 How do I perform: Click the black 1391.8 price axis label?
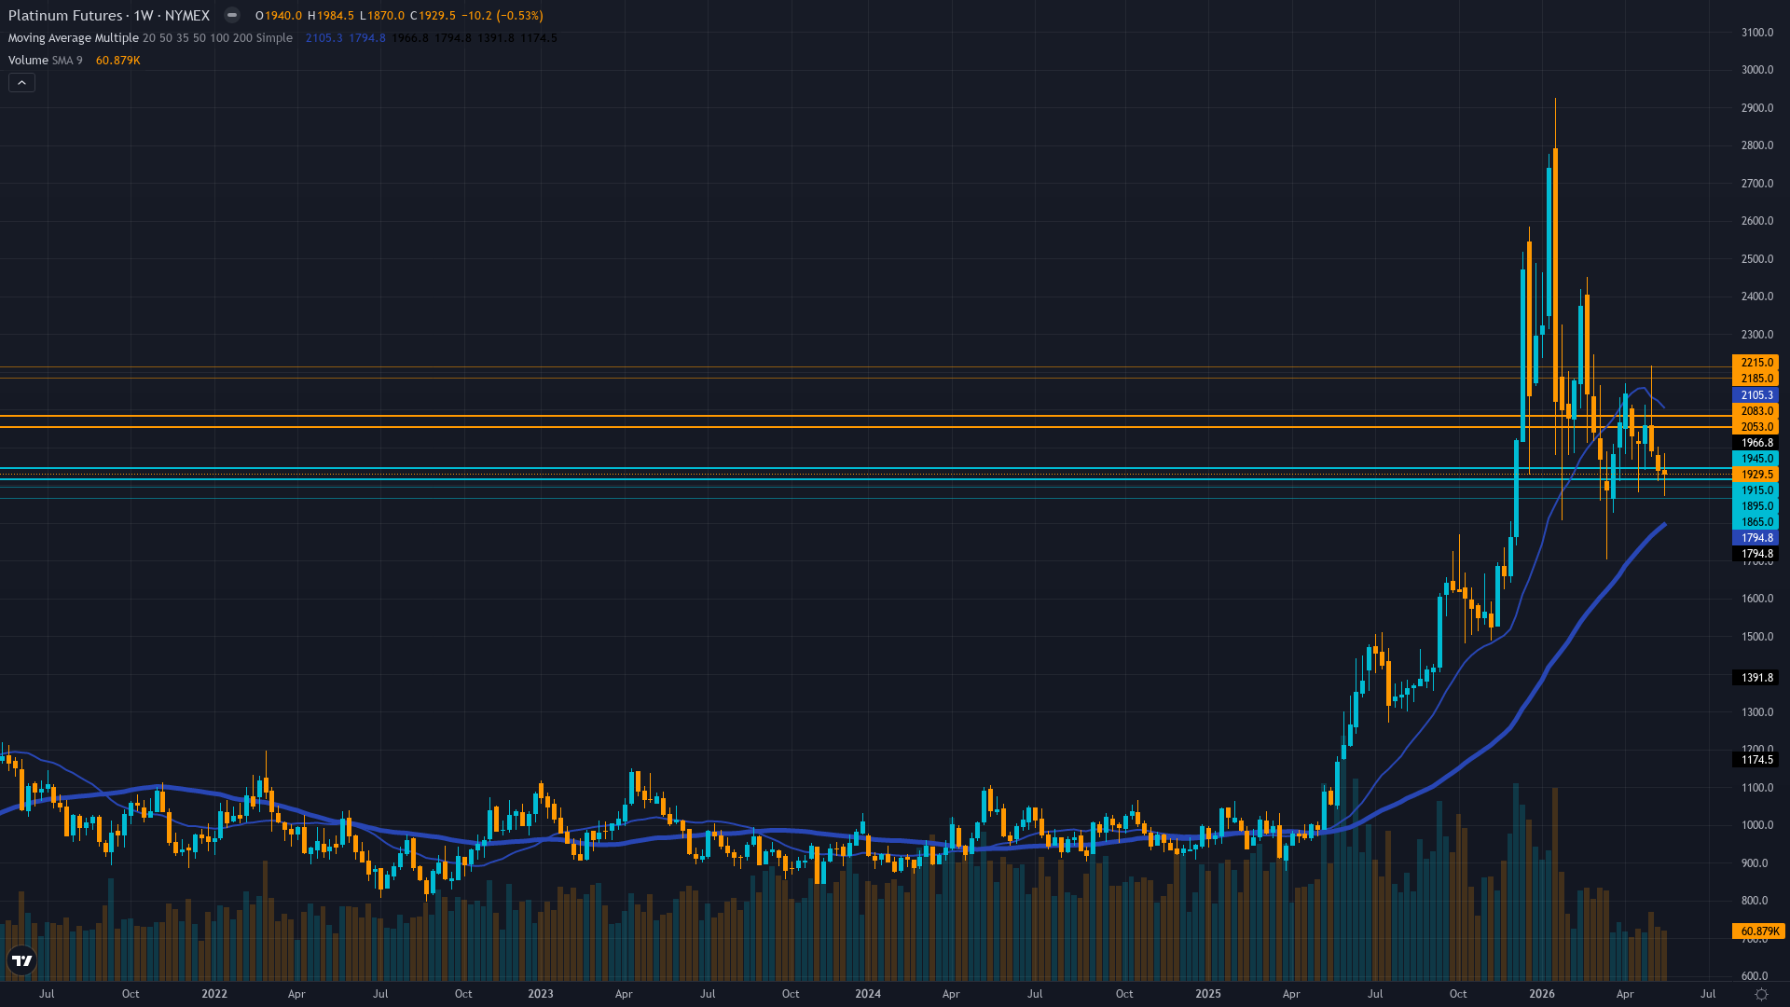point(1756,678)
